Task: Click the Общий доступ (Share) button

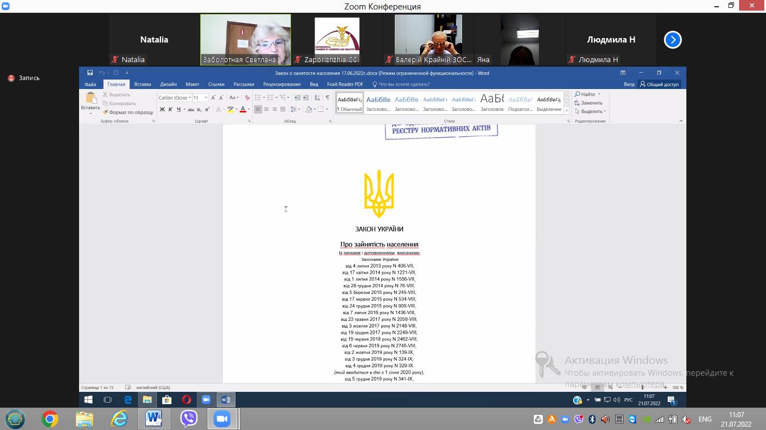Action: [659, 85]
